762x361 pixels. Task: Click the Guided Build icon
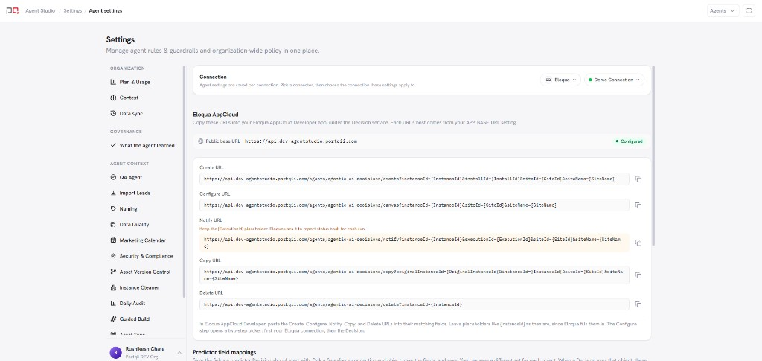113,319
